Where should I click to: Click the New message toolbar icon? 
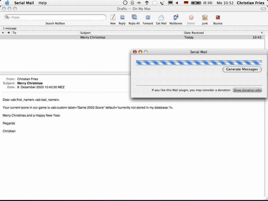[113, 17]
